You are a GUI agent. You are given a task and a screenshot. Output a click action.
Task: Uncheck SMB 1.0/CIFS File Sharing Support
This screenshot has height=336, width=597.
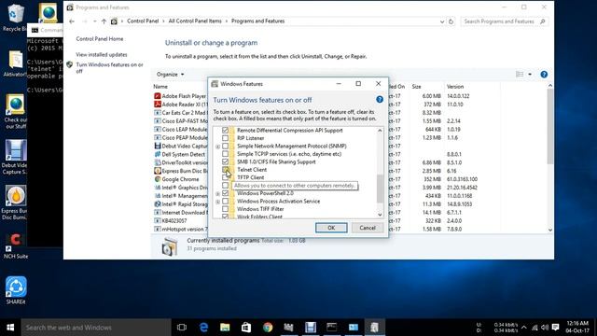click(x=226, y=161)
